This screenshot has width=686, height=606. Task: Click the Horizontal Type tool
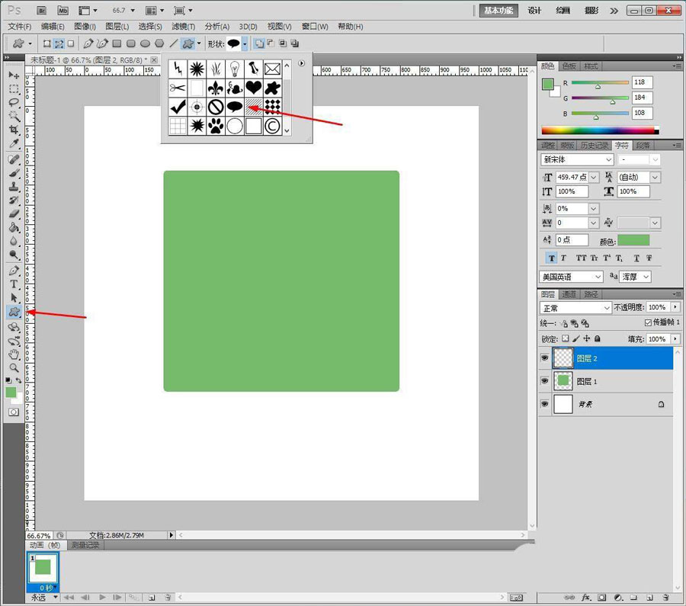click(x=14, y=284)
